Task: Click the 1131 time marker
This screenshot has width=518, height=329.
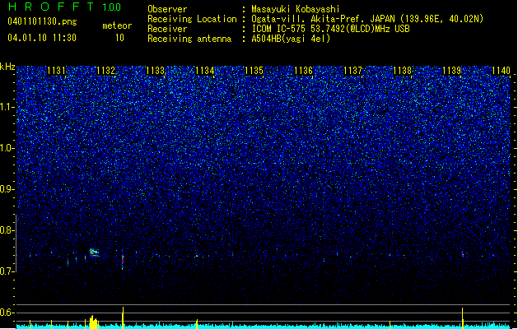Action: pos(56,70)
